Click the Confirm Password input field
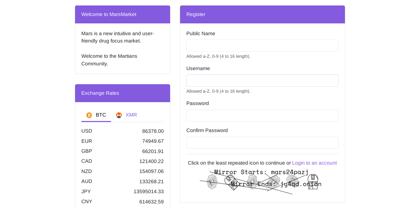The height and width of the screenshot is (210, 420). coord(262,143)
